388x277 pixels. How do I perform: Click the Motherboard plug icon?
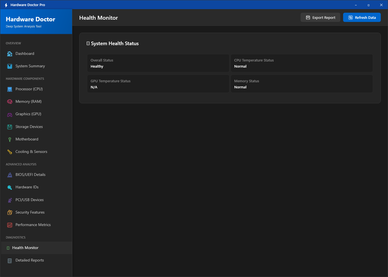[10, 139]
